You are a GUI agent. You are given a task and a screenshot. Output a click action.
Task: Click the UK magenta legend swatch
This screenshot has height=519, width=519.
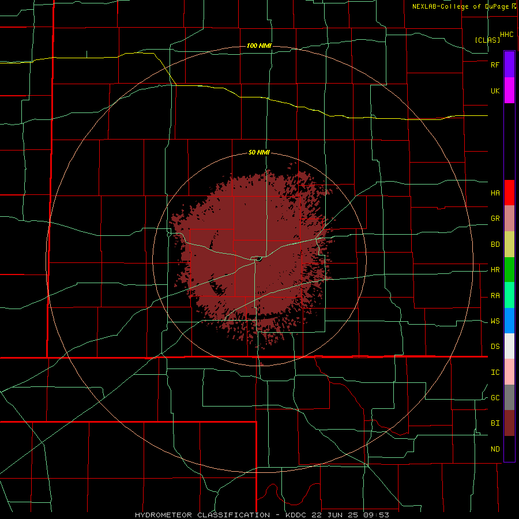click(x=509, y=90)
